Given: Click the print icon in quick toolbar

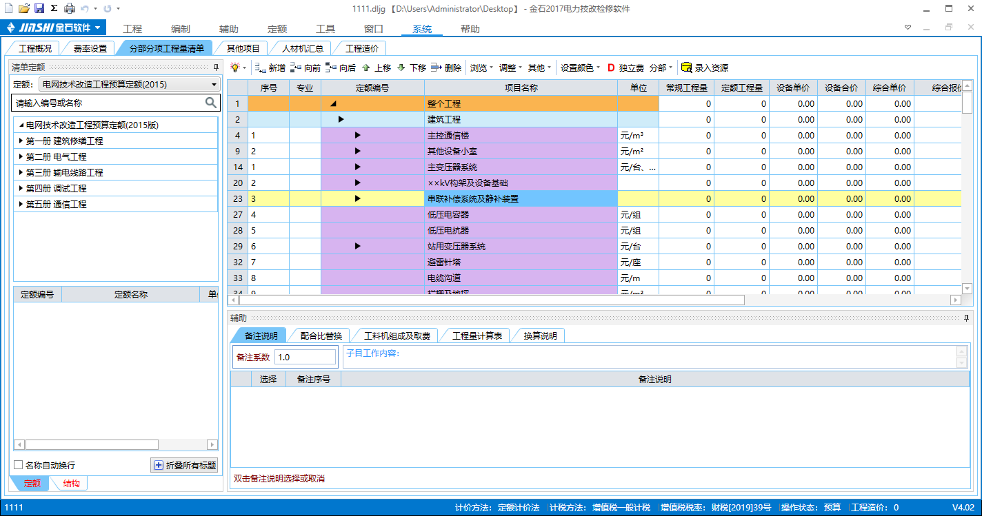Looking at the screenshot, I should tap(70, 8).
